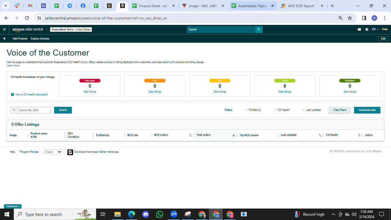Click the bookmark flag icon in the favorites bar
The height and width of the screenshot is (220, 391).
click(4, 39)
